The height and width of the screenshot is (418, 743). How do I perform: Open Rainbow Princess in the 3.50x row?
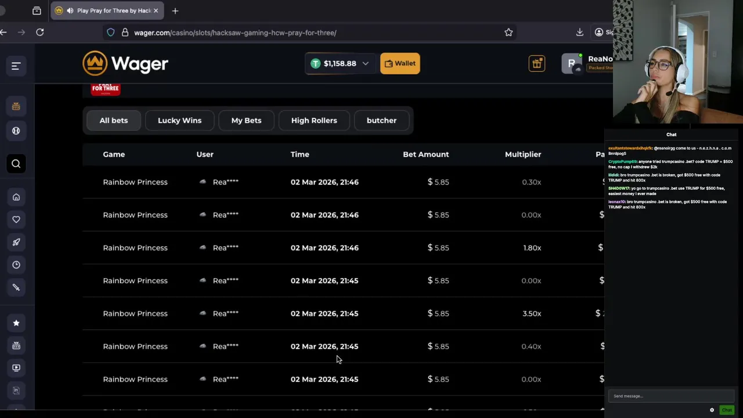tap(135, 313)
